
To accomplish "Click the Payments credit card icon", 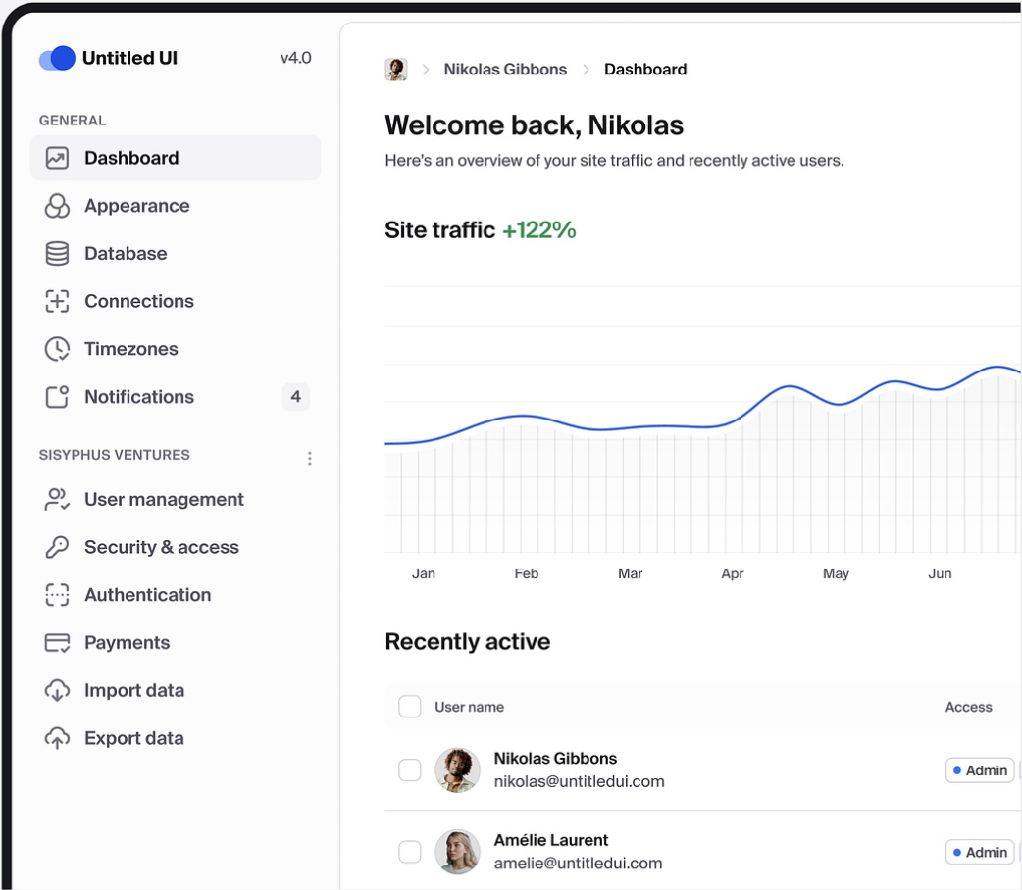I will click(57, 643).
